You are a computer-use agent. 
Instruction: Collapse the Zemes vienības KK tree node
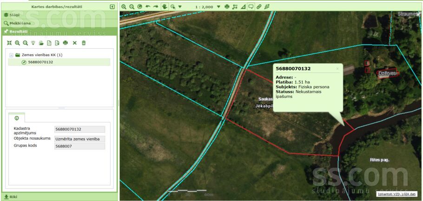coord(11,55)
